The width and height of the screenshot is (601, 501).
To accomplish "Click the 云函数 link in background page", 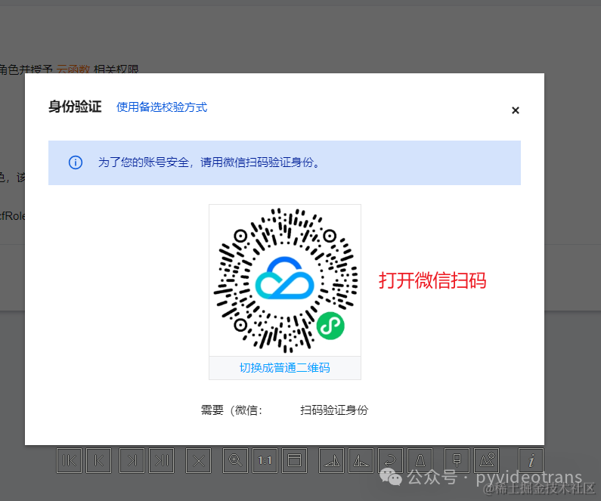I will [73, 70].
